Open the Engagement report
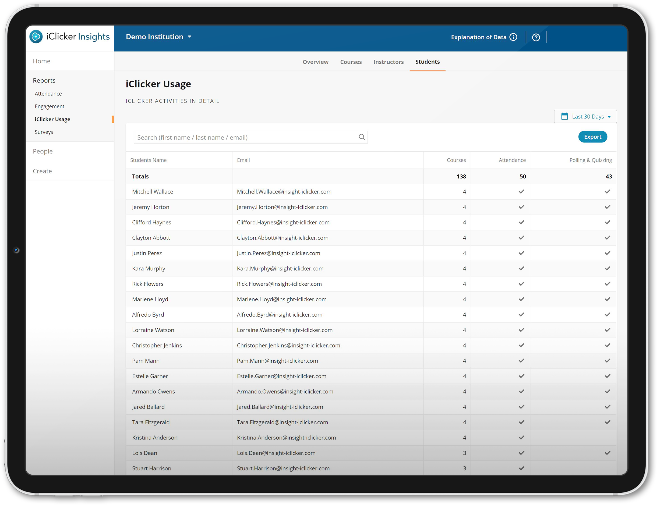This screenshot has height=505, width=657. click(x=49, y=106)
